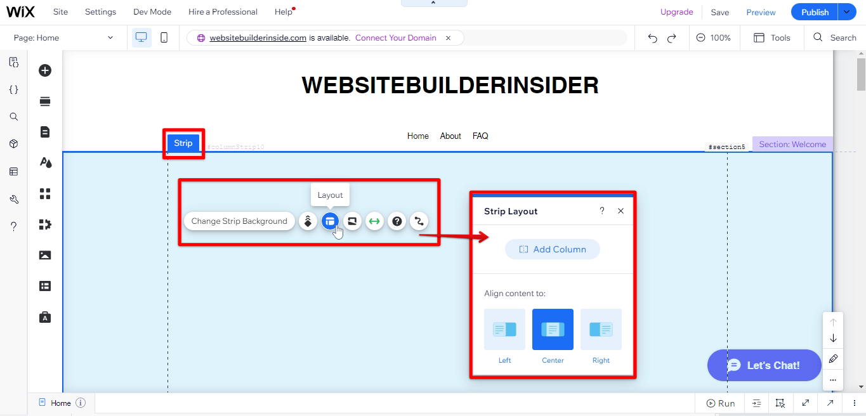Open the Site menu
866x416 pixels.
pyautogui.click(x=60, y=12)
